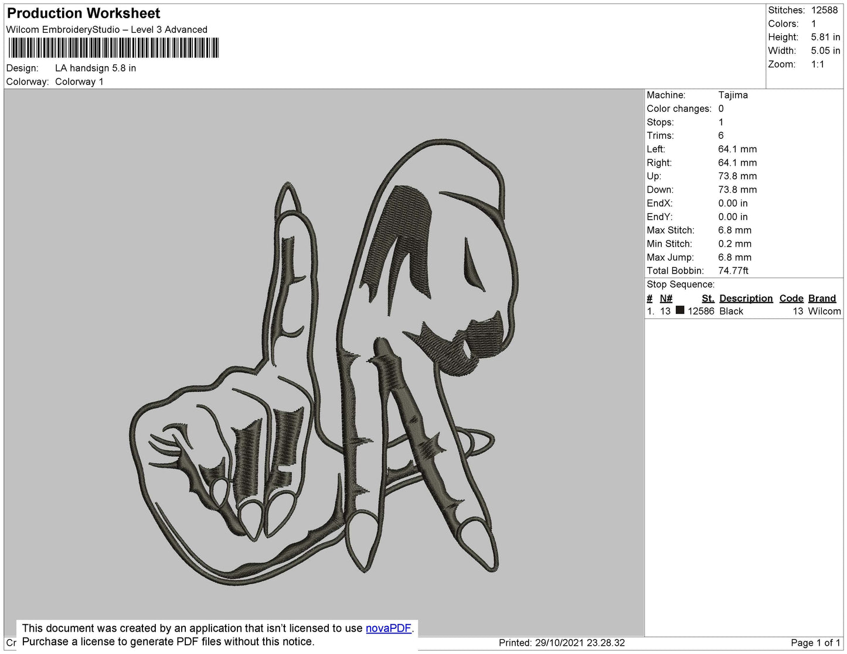This screenshot has height=654, width=847.
Task: Click the Zoom value '1:1'
Action: 818,64
